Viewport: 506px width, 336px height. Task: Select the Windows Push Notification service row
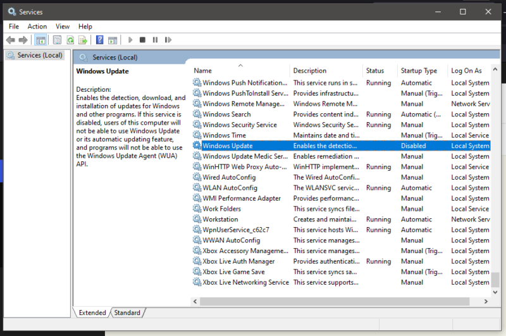[x=341, y=83]
